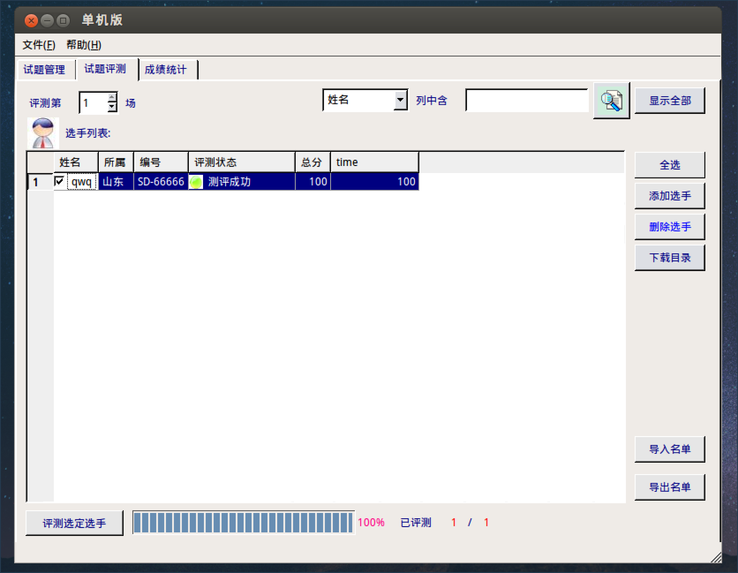Sort by the 总分 column header
The width and height of the screenshot is (738, 573).
pos(313,162)
